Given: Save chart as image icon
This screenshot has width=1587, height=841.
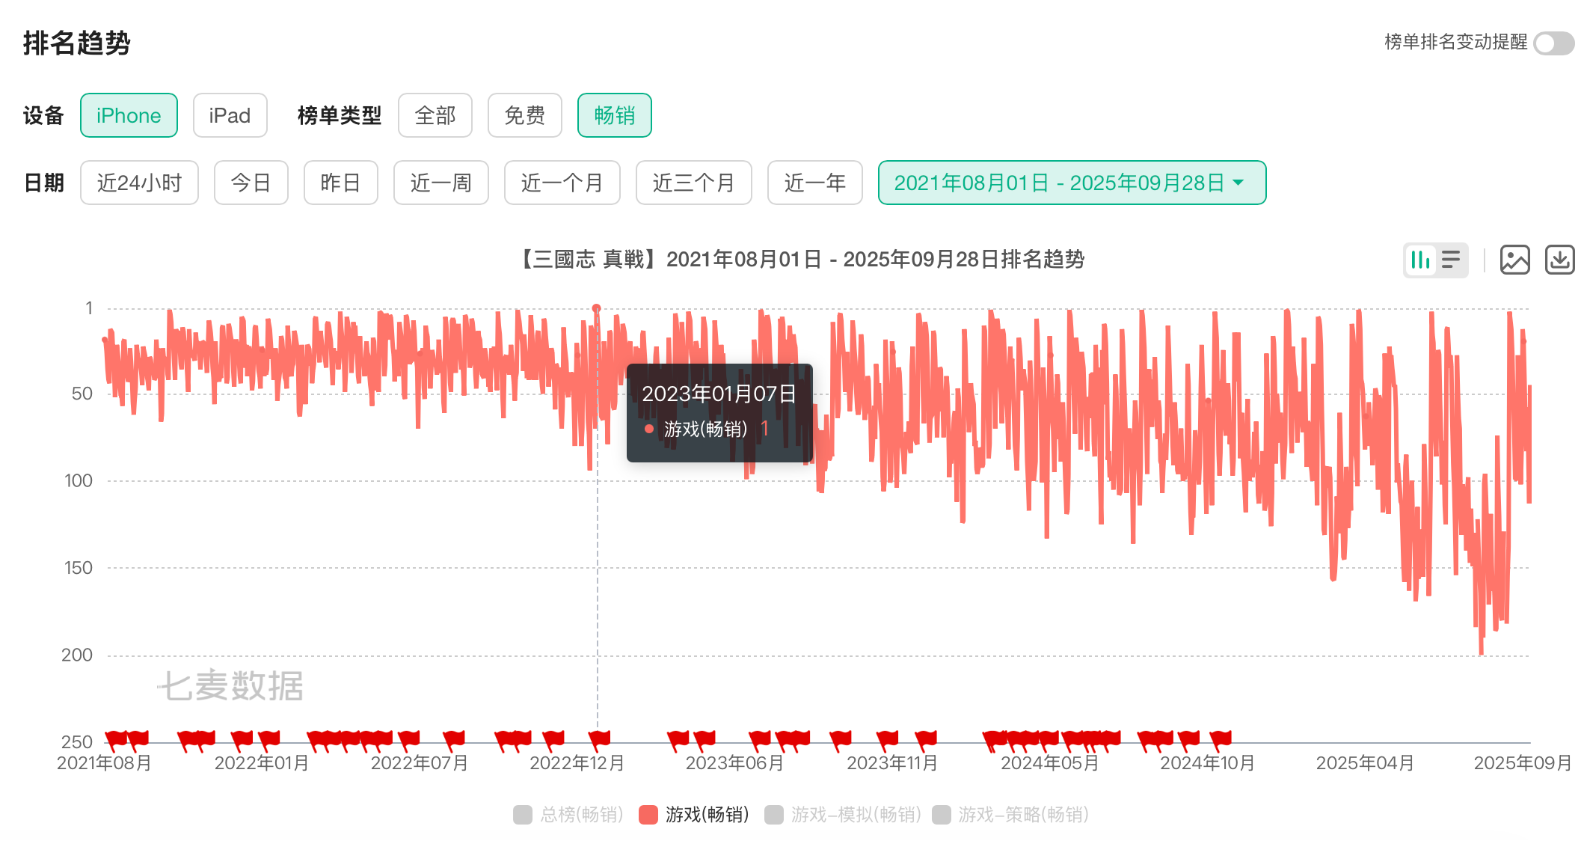Looking at the screenshot, I should [1514, 260].
